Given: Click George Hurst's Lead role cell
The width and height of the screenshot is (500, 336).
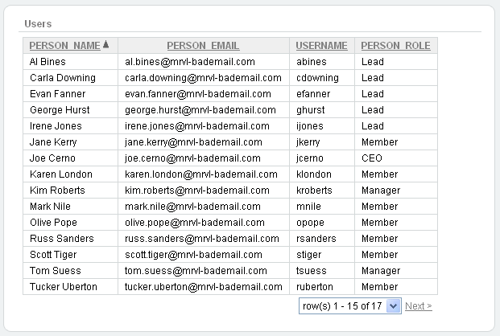Looking at the screenshot, I should coord(372,110).
